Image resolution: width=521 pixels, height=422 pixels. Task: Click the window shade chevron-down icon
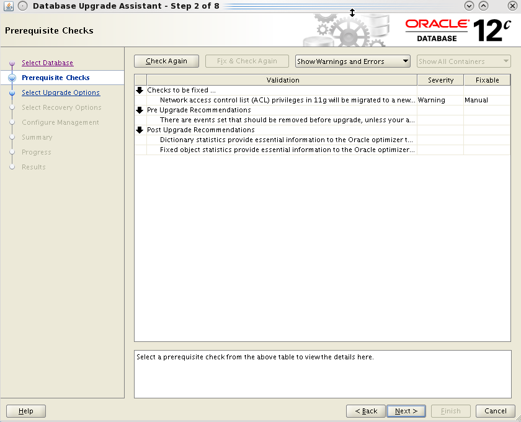point(470,6)
